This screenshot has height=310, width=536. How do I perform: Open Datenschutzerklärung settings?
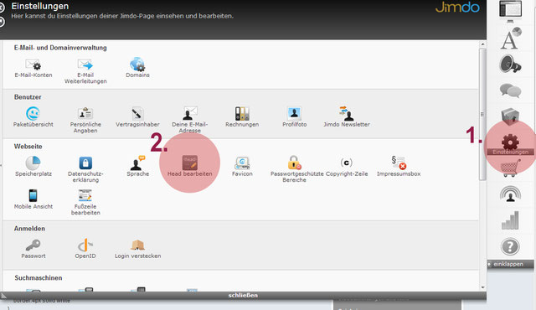85,169
